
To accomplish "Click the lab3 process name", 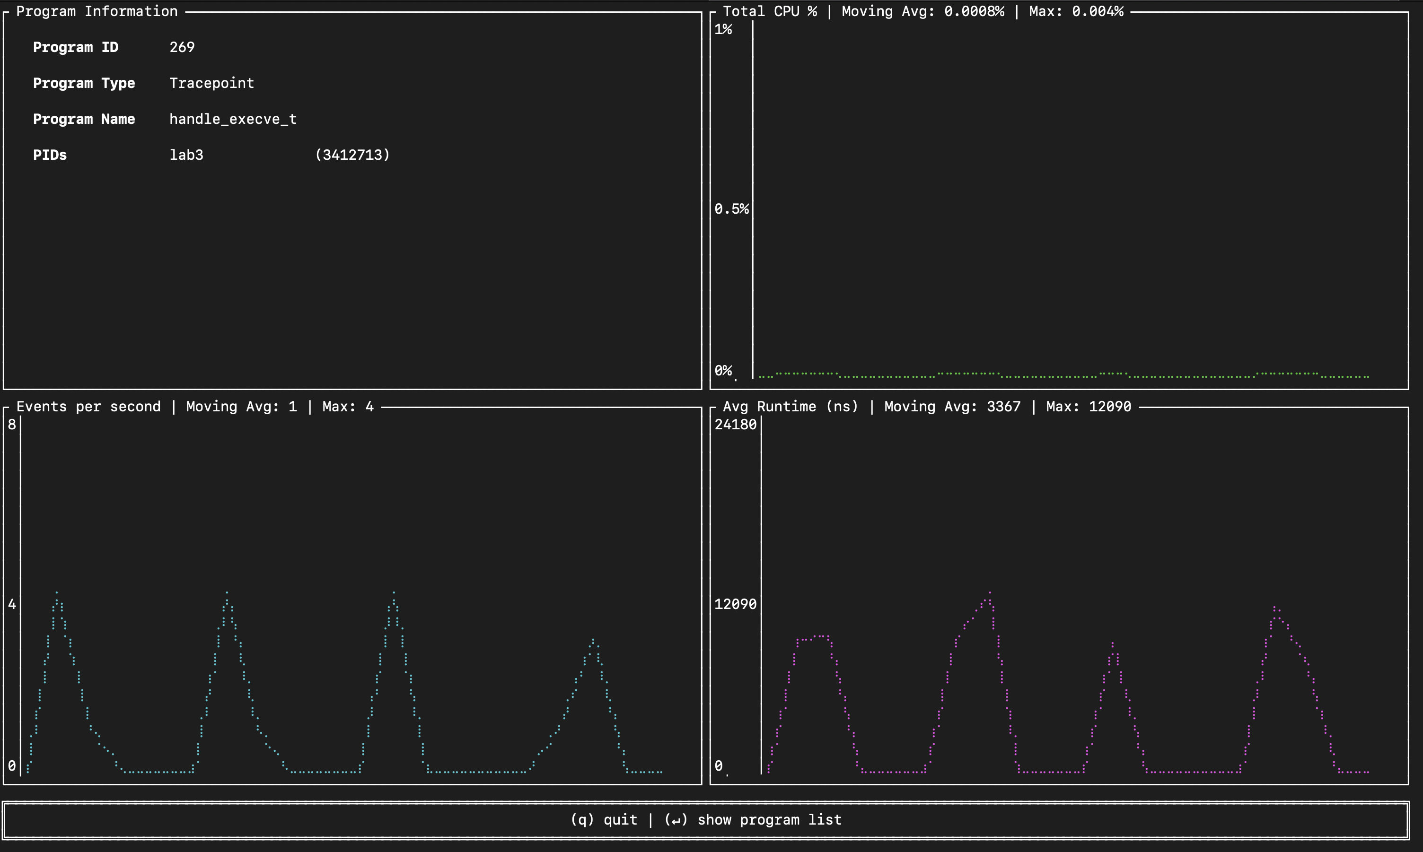I will tap(186, 155).
